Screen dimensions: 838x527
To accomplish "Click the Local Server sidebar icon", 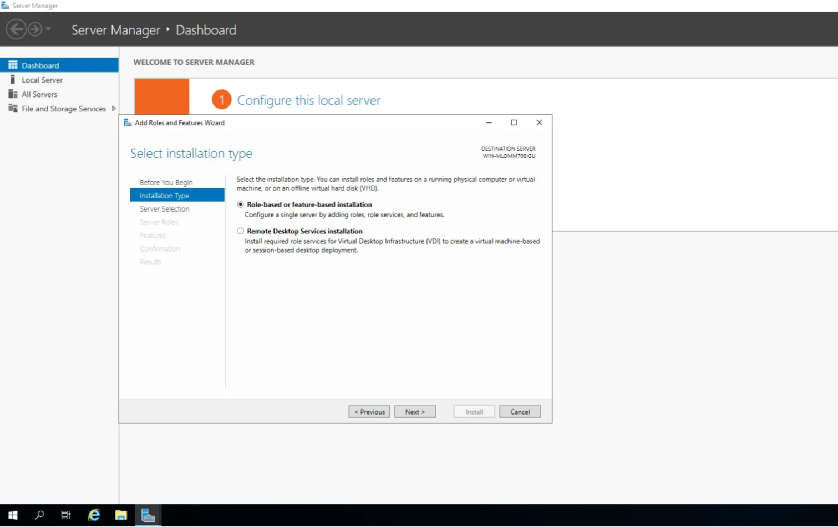I will [x=13, y=79].
